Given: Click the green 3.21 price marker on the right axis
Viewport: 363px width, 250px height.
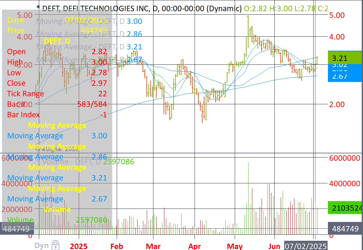Looking at the screenshot, I should pos(345,58).
